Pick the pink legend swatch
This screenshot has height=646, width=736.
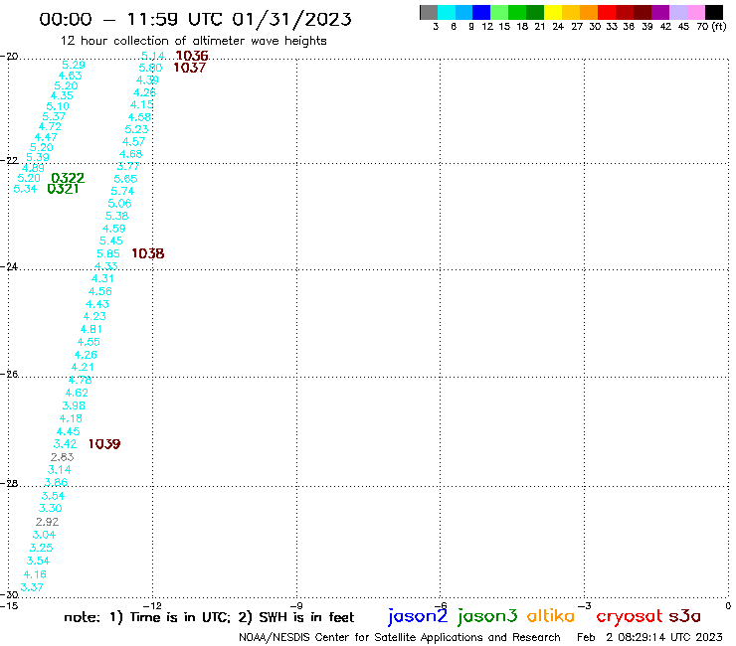(x=695, y=12)
